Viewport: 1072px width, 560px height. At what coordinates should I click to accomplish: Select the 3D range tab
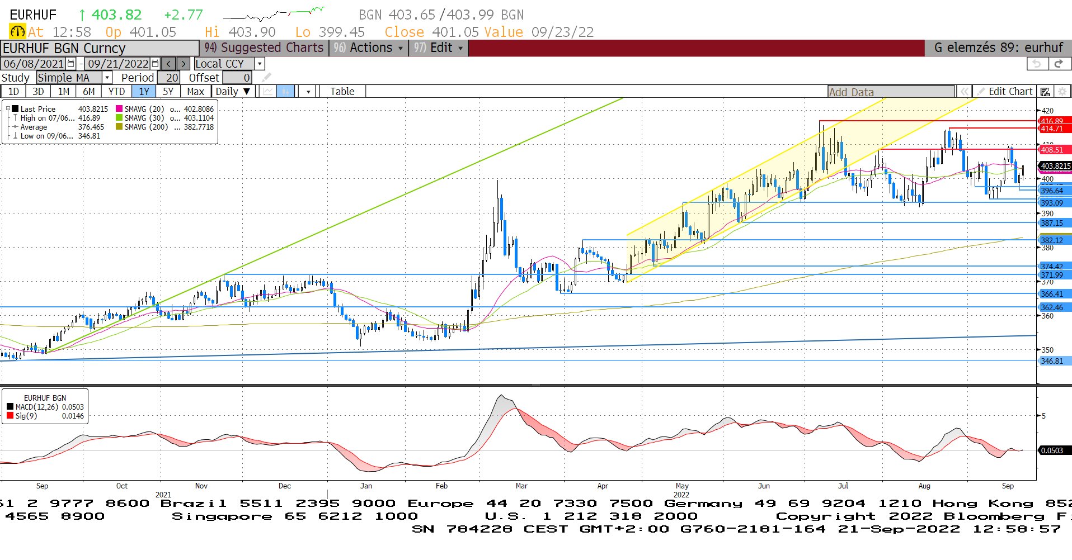coord(38,92)
